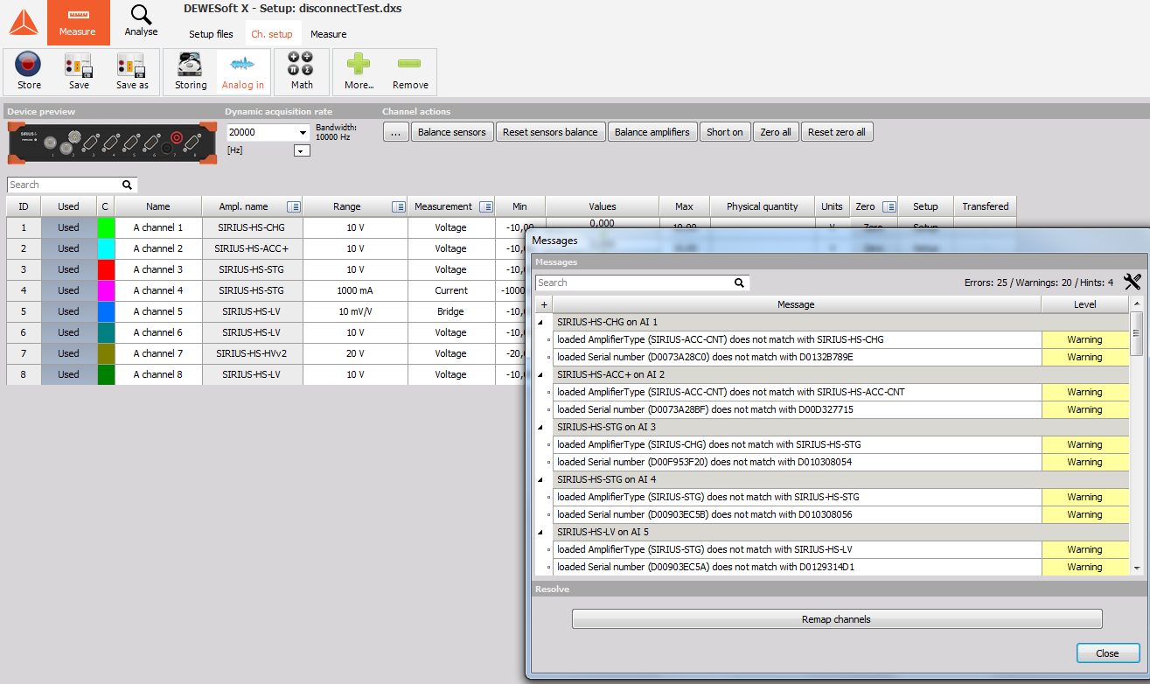Click the magnifier in channel search box
This screenshot has height=684, width=1150.
128,185
